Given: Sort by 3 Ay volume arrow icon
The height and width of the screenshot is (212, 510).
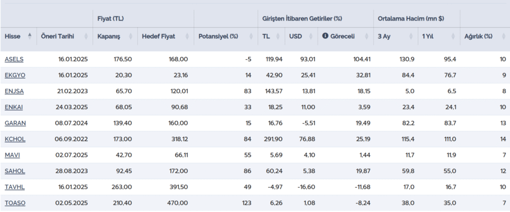Looking at the screenshot, I should [411, 36].
